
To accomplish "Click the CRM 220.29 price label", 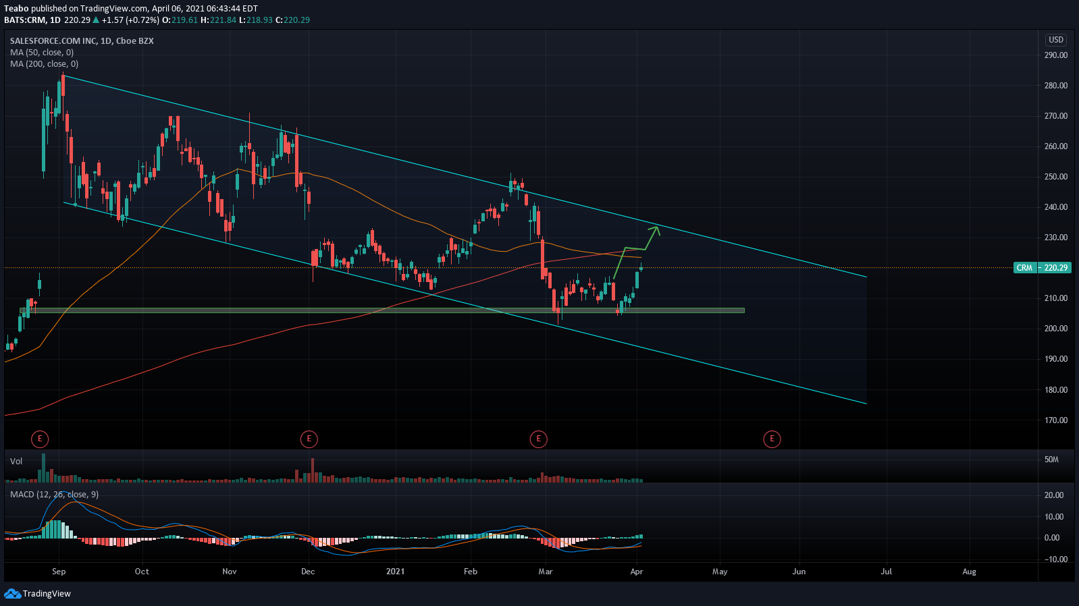I will pos(1043,268).
